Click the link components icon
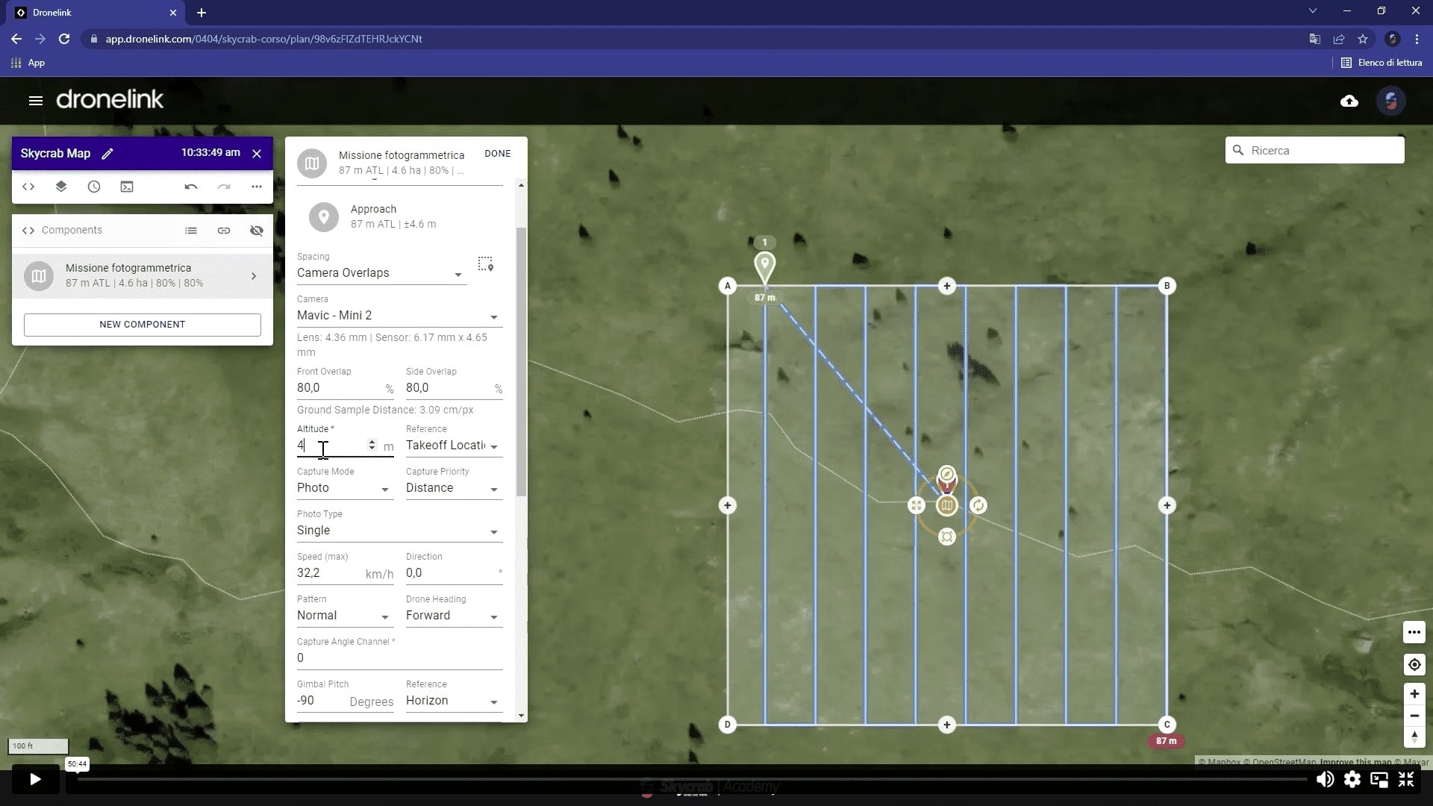The image size is (1433, 806). (x=224, y=231)
